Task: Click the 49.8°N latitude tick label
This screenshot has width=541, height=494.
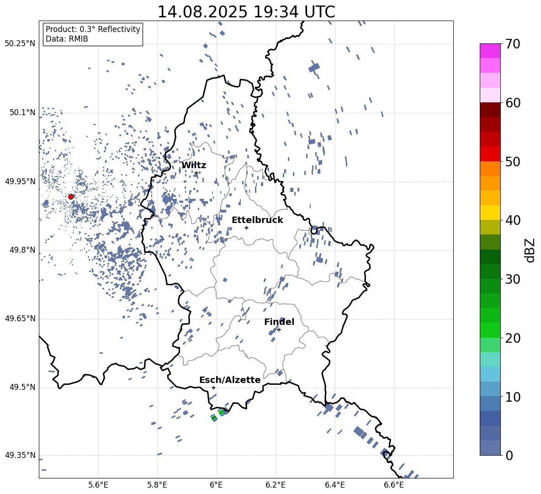Action: (x=22, y=250)
